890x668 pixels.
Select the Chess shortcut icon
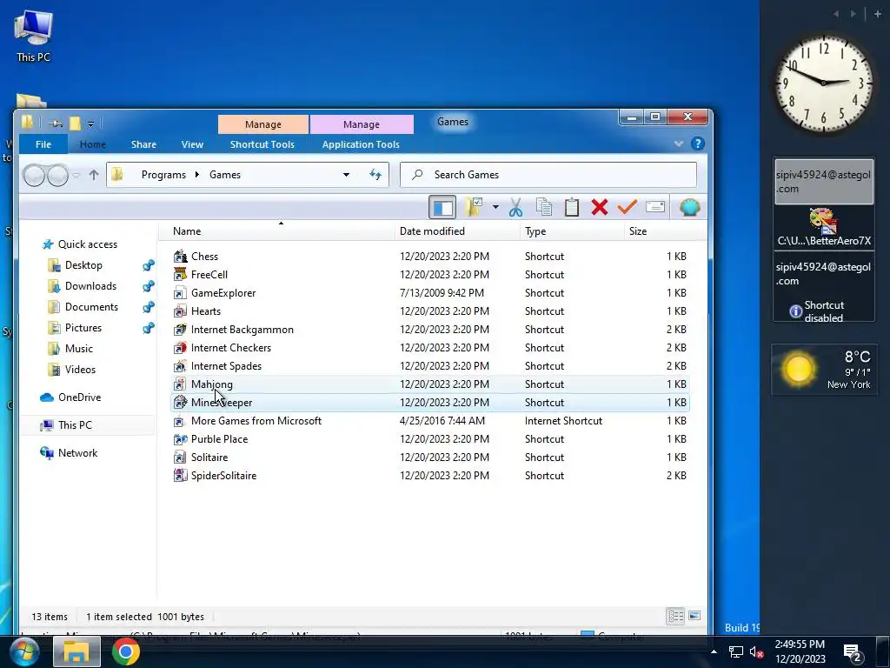click(x=180, y=257)
